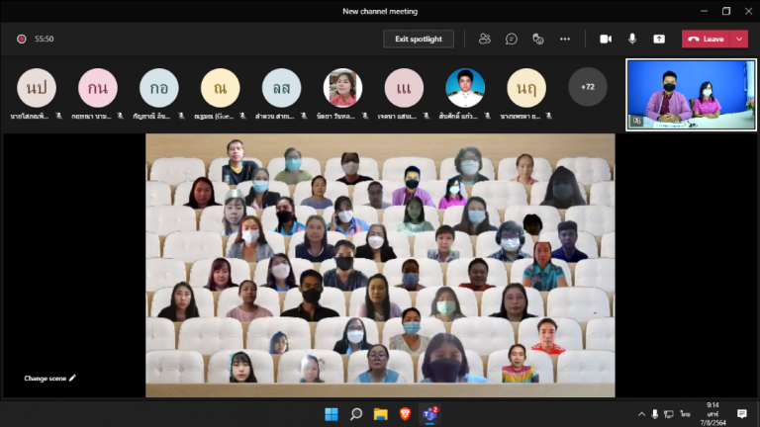Image resolution: width=760 pixels, height=427 pixels.
Task: Click the muted mic icon under ณ
Action: (x=242, y=116)
